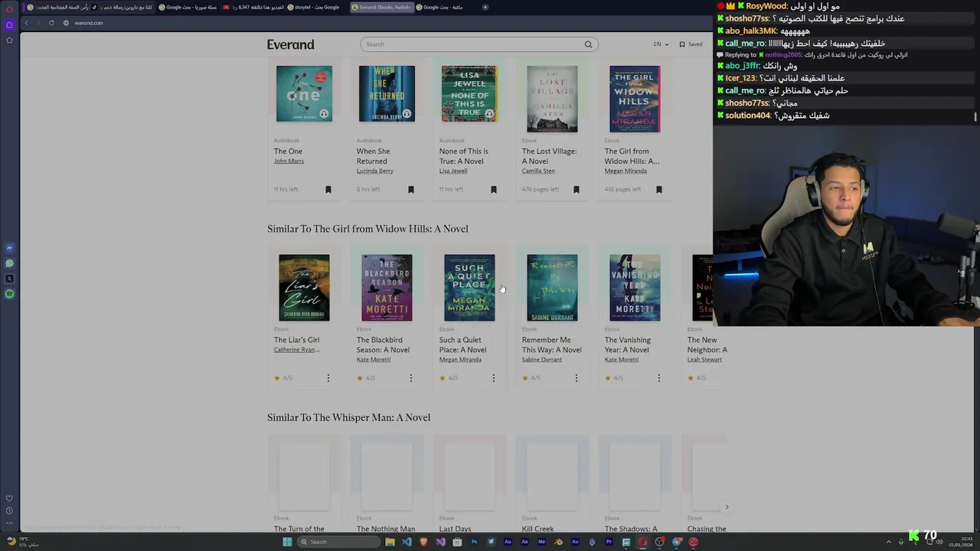Open the Opera GX logo sidebar button

tap(9, 8)
